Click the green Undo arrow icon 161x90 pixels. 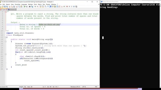(x=24, y=7)
